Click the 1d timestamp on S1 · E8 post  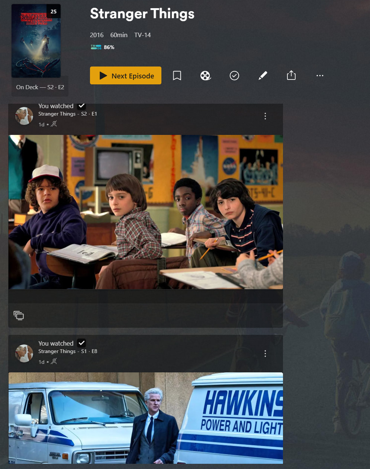41,362
